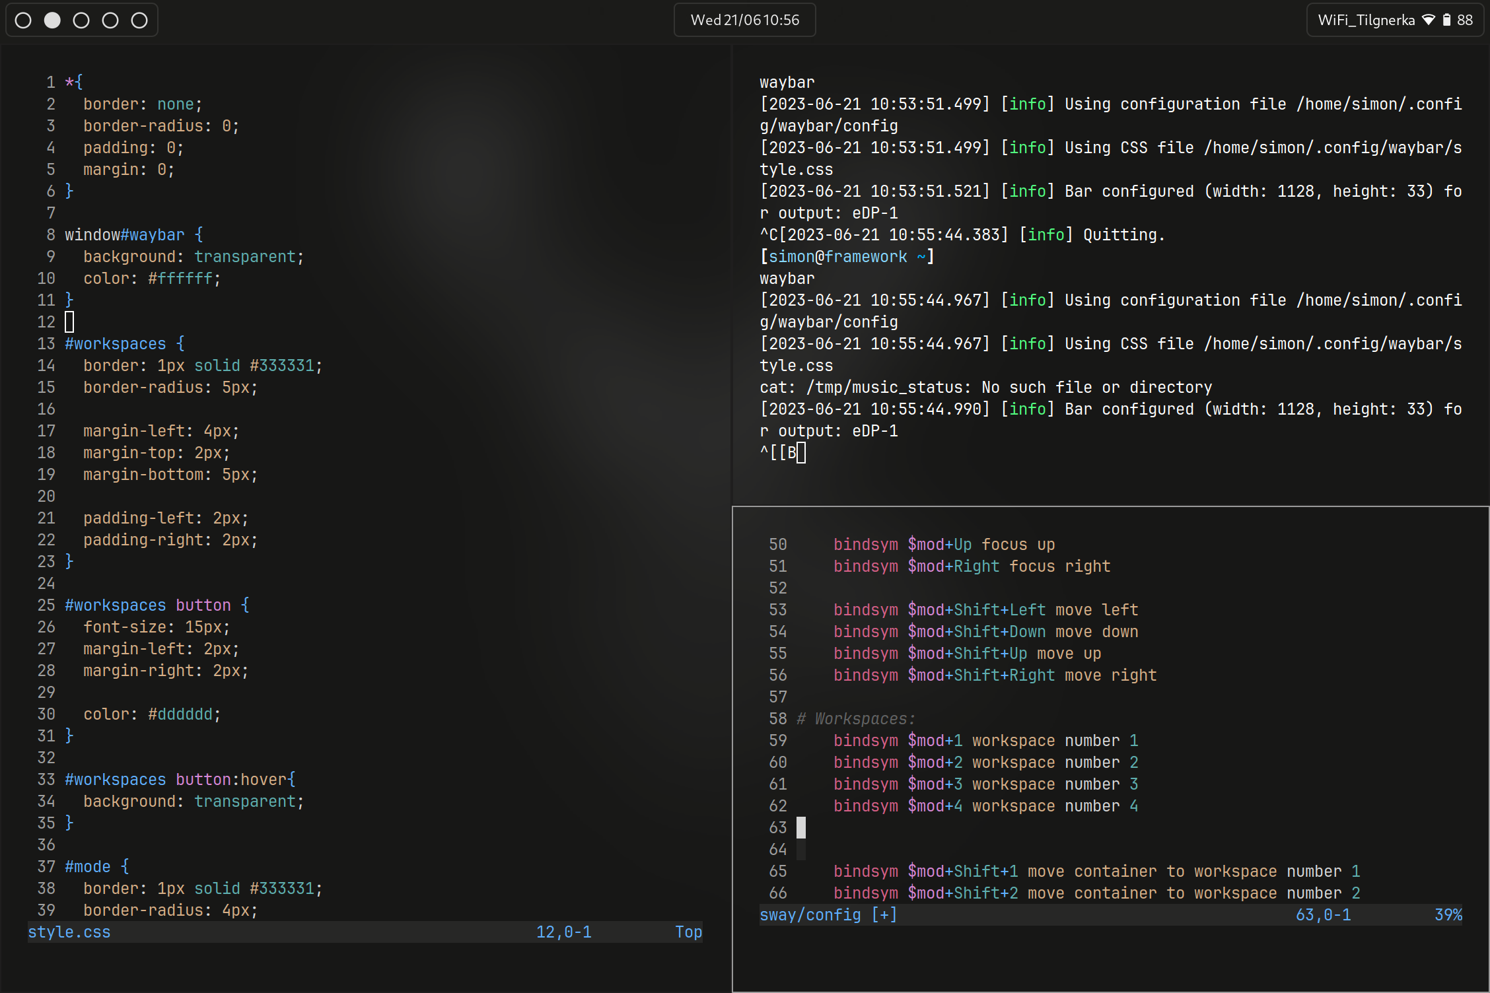Click 'window#waybar {' selector line
This screenshot has height=993, width=1490.
[x=134, y=235]
